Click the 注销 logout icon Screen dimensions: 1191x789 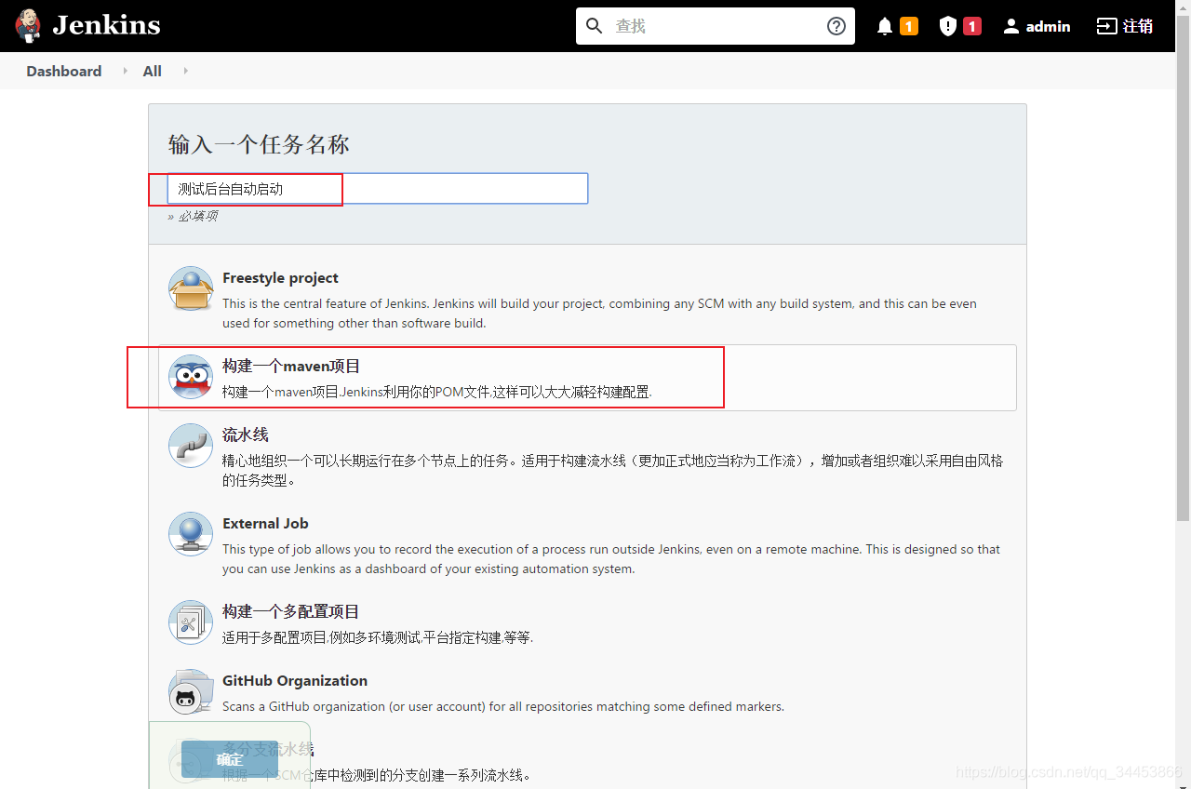[1106, 26]
